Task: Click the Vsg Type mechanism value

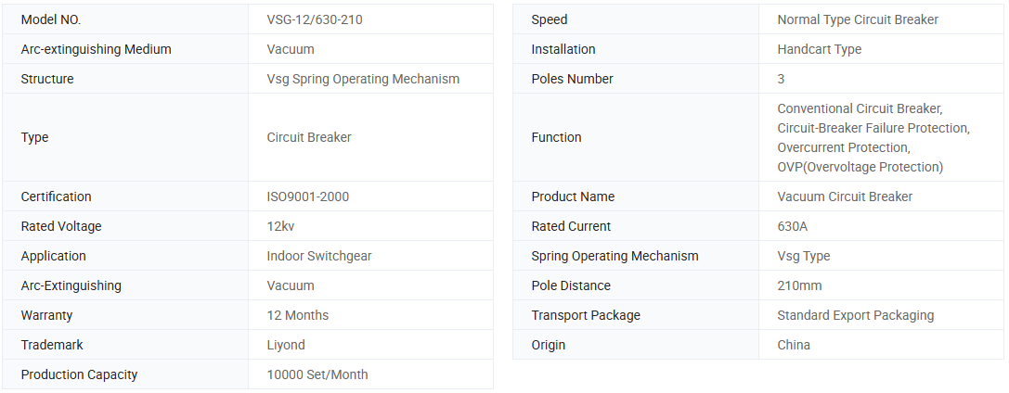Action: tap(803, 256)
